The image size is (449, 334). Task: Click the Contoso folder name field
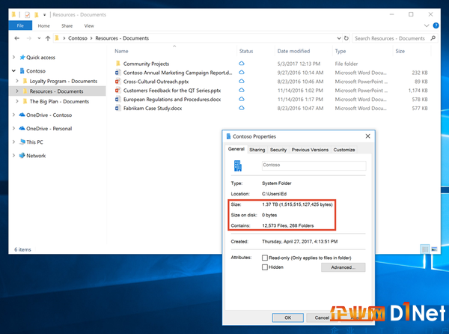click(314, 166)
